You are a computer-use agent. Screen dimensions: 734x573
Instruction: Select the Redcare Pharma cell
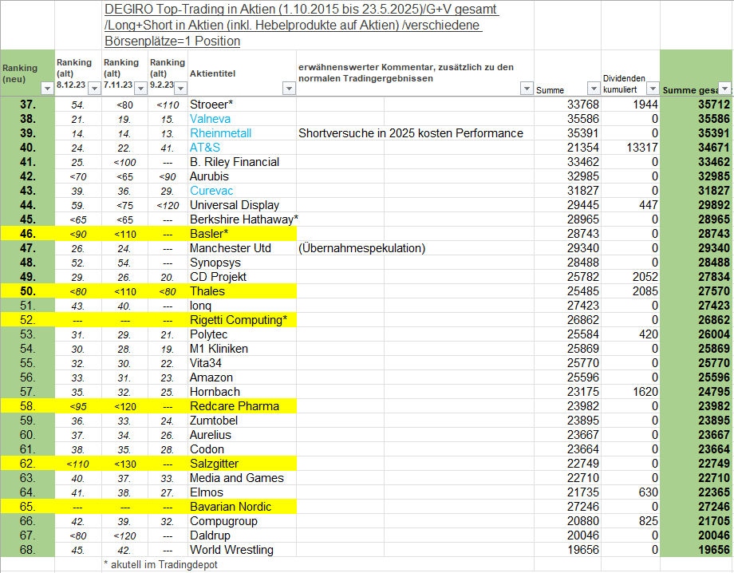pyautogui.click(x=242, y=406)
